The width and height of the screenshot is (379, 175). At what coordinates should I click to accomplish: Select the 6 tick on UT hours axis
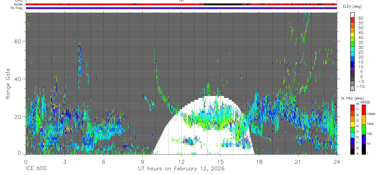point(103,162)
